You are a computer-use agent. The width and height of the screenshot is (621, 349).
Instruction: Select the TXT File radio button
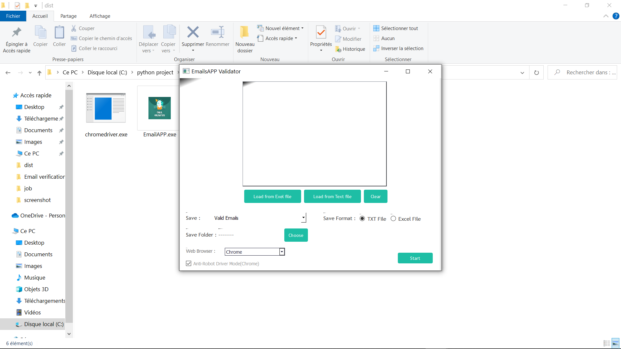(x=362, y=219)
